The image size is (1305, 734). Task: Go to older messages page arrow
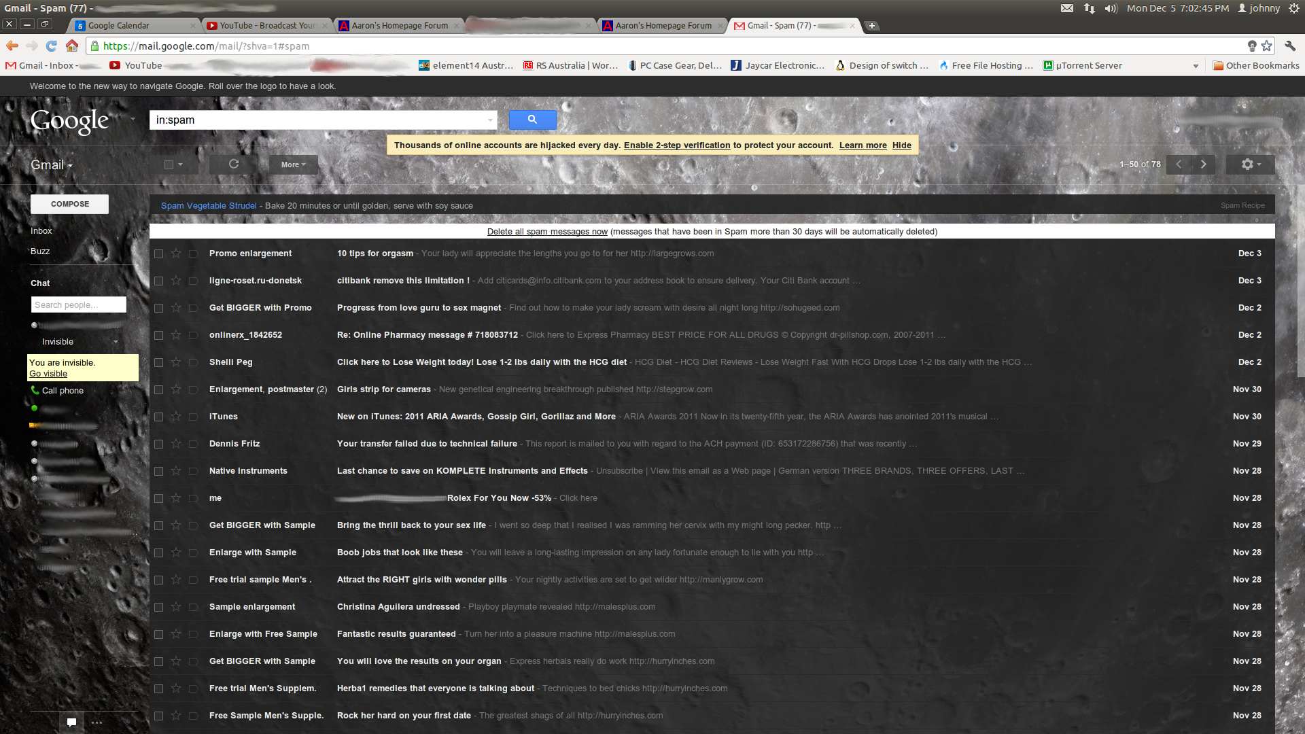(1203, 164)
